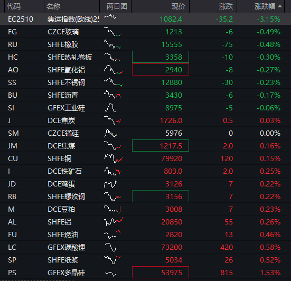Viewport: 291px width, 281px height.
Task: Click price 3126 of DCE鸡蛋
Action: [174, 184]
